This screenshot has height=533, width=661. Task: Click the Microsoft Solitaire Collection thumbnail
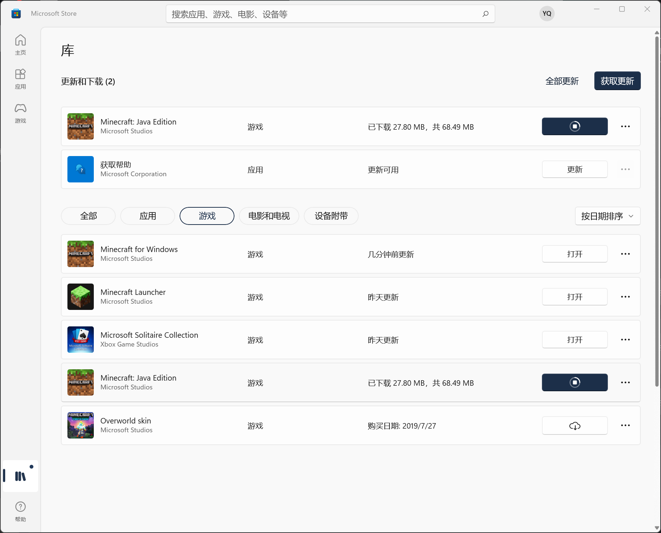pos(81,340)
